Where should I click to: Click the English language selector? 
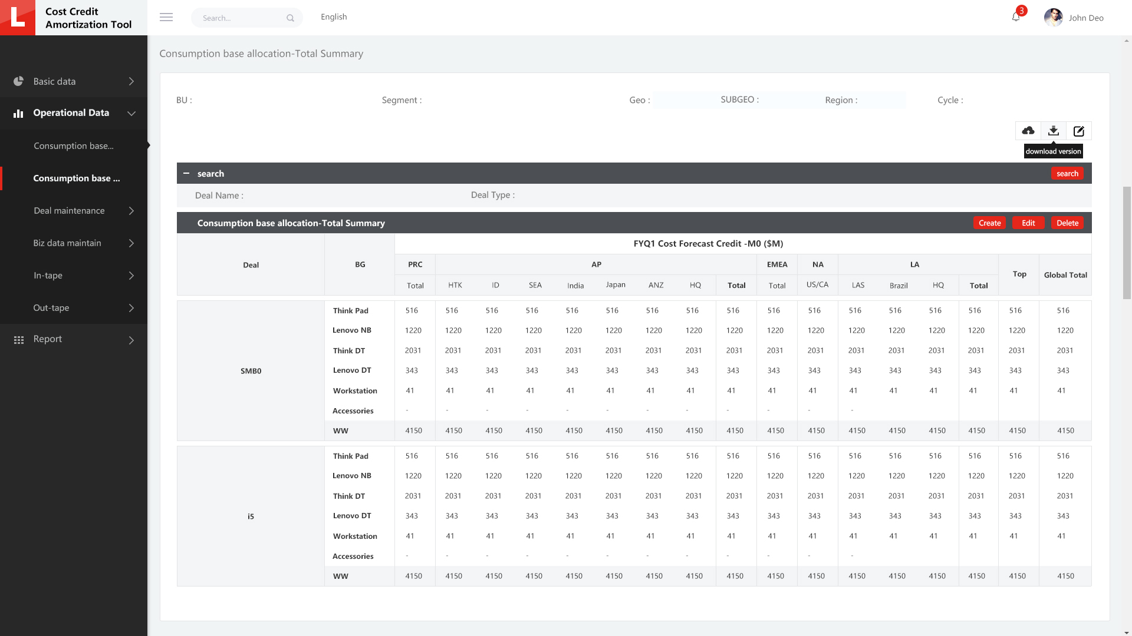coord(334,17)
